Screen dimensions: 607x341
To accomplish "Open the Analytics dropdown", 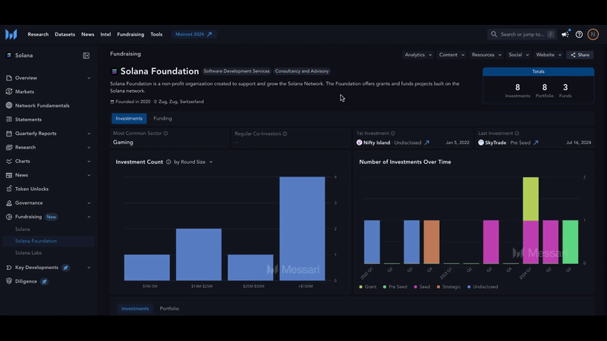I will (x=418, y=55).
